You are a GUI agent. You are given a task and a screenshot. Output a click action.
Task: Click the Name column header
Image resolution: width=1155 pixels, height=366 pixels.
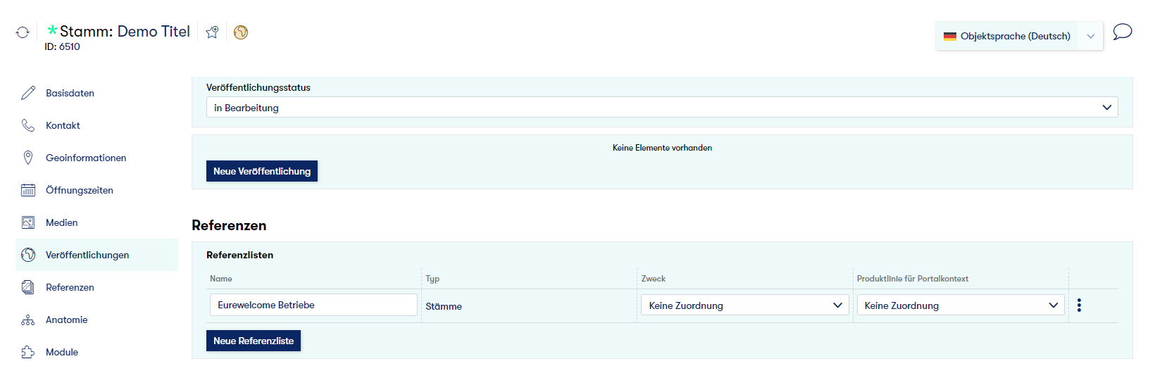tap(221, 279)
